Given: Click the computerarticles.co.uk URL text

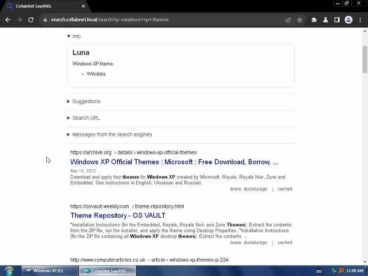Looking at the screenshot, I should 108,260.
